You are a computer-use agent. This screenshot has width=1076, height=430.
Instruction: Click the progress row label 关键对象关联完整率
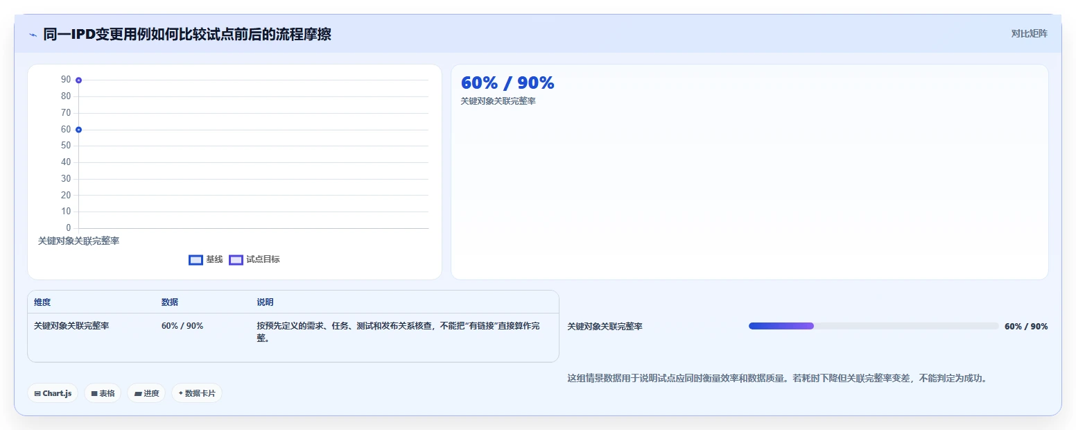(605, 326)
